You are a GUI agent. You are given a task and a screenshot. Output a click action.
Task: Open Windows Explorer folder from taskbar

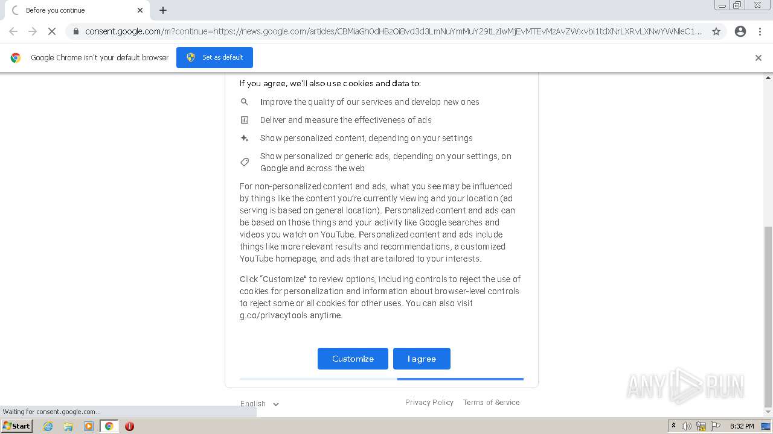coord(68,426)
